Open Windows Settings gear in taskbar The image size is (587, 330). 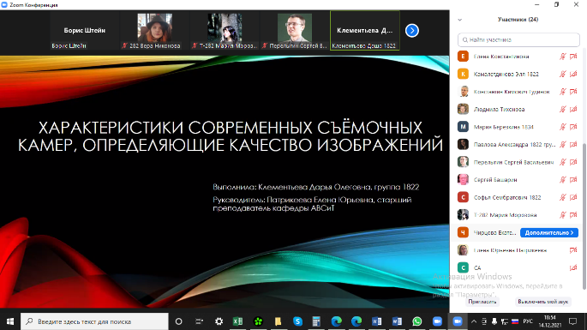click(x=219, y=321)
